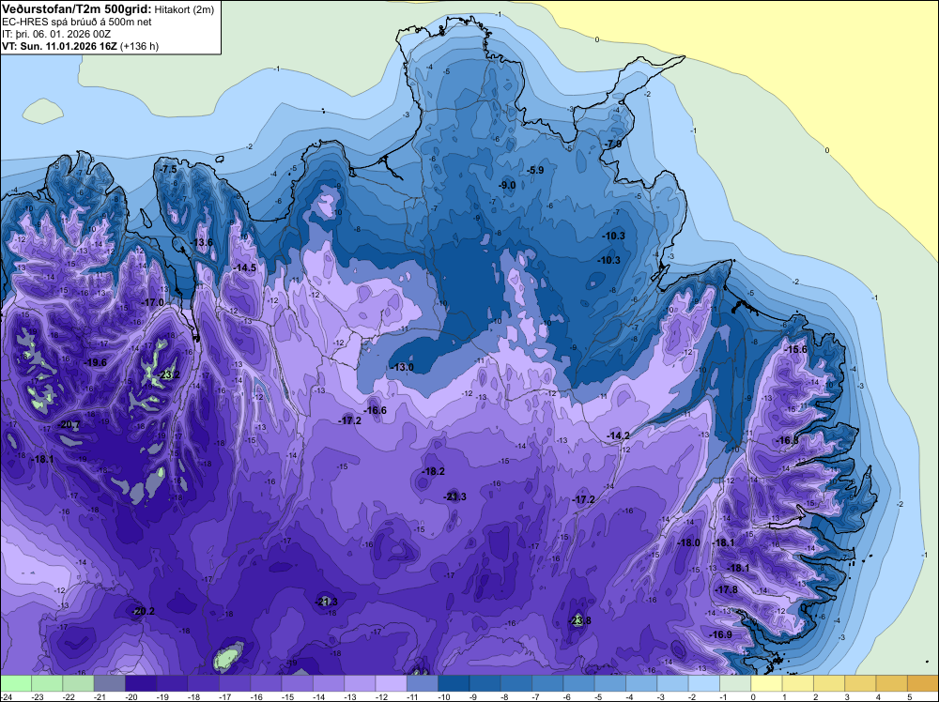The image size is (939, 702).
Task: Click the legend number -15 below the scale
Action: [288, 696]
